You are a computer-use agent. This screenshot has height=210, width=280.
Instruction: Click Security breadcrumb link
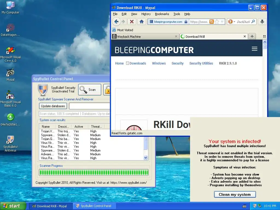[x=177, y=63]
